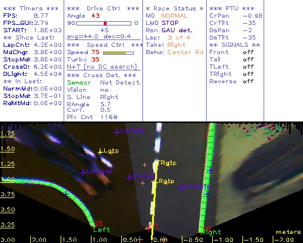The width and height of the screenshot is (303, 243).
Task: Select the Race Status panel header
Action: pyautogui.click(x=175, y=9)
